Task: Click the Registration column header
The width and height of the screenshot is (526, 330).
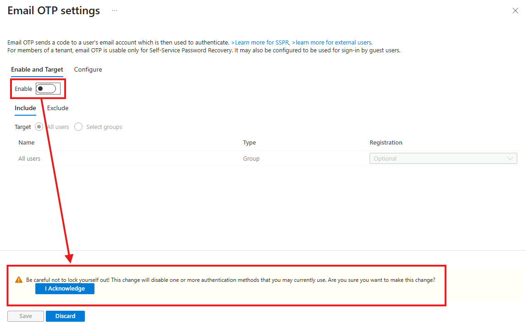Action: 386,143
